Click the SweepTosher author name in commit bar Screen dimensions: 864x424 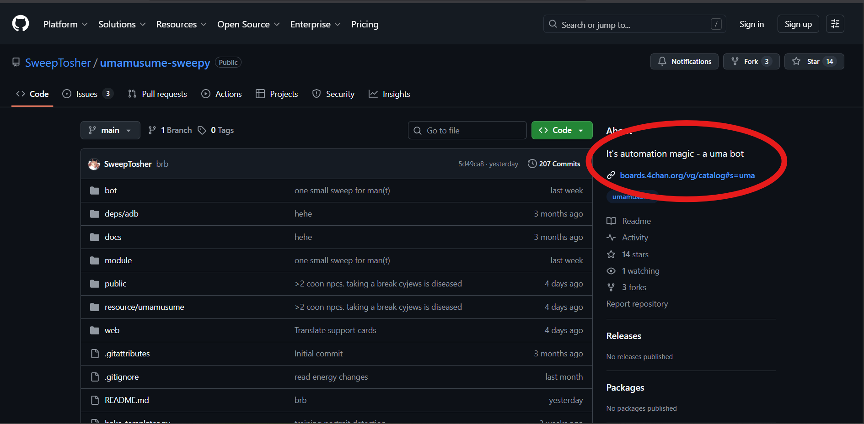pyautogui.click(x=128, y=164)
